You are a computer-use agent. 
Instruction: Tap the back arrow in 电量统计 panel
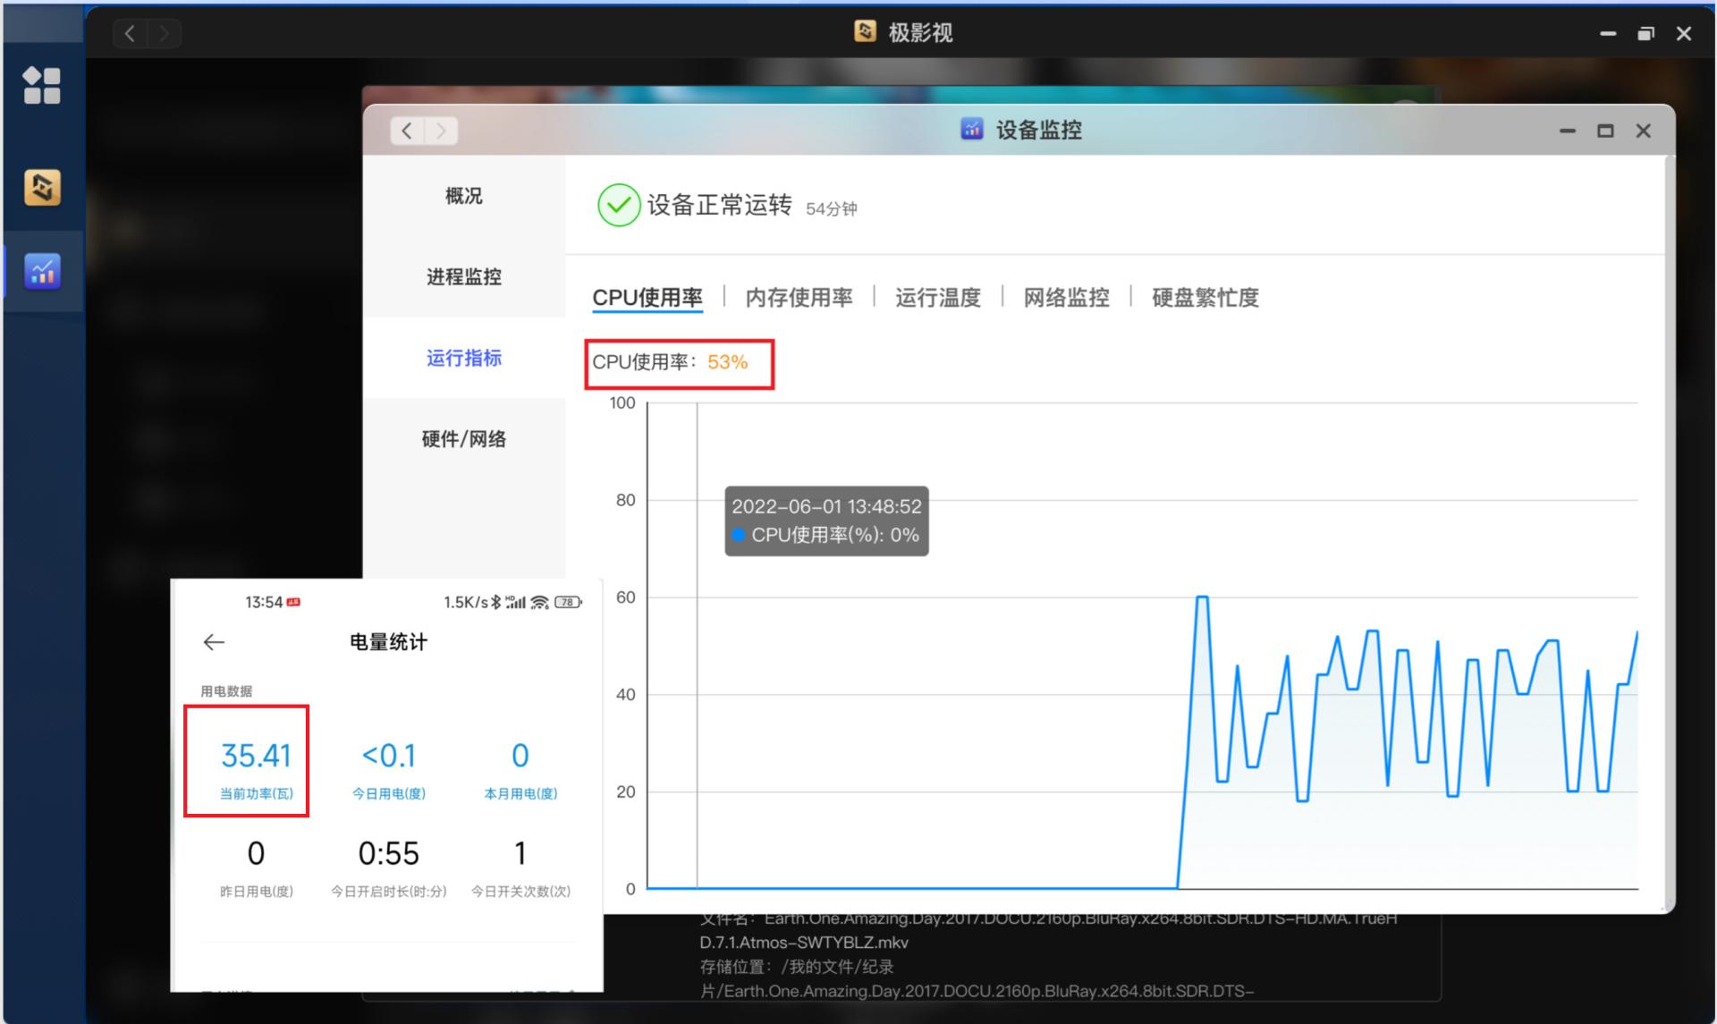coord(214,642)
